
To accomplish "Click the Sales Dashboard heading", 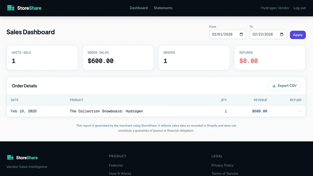I will (x=31, y=32).
